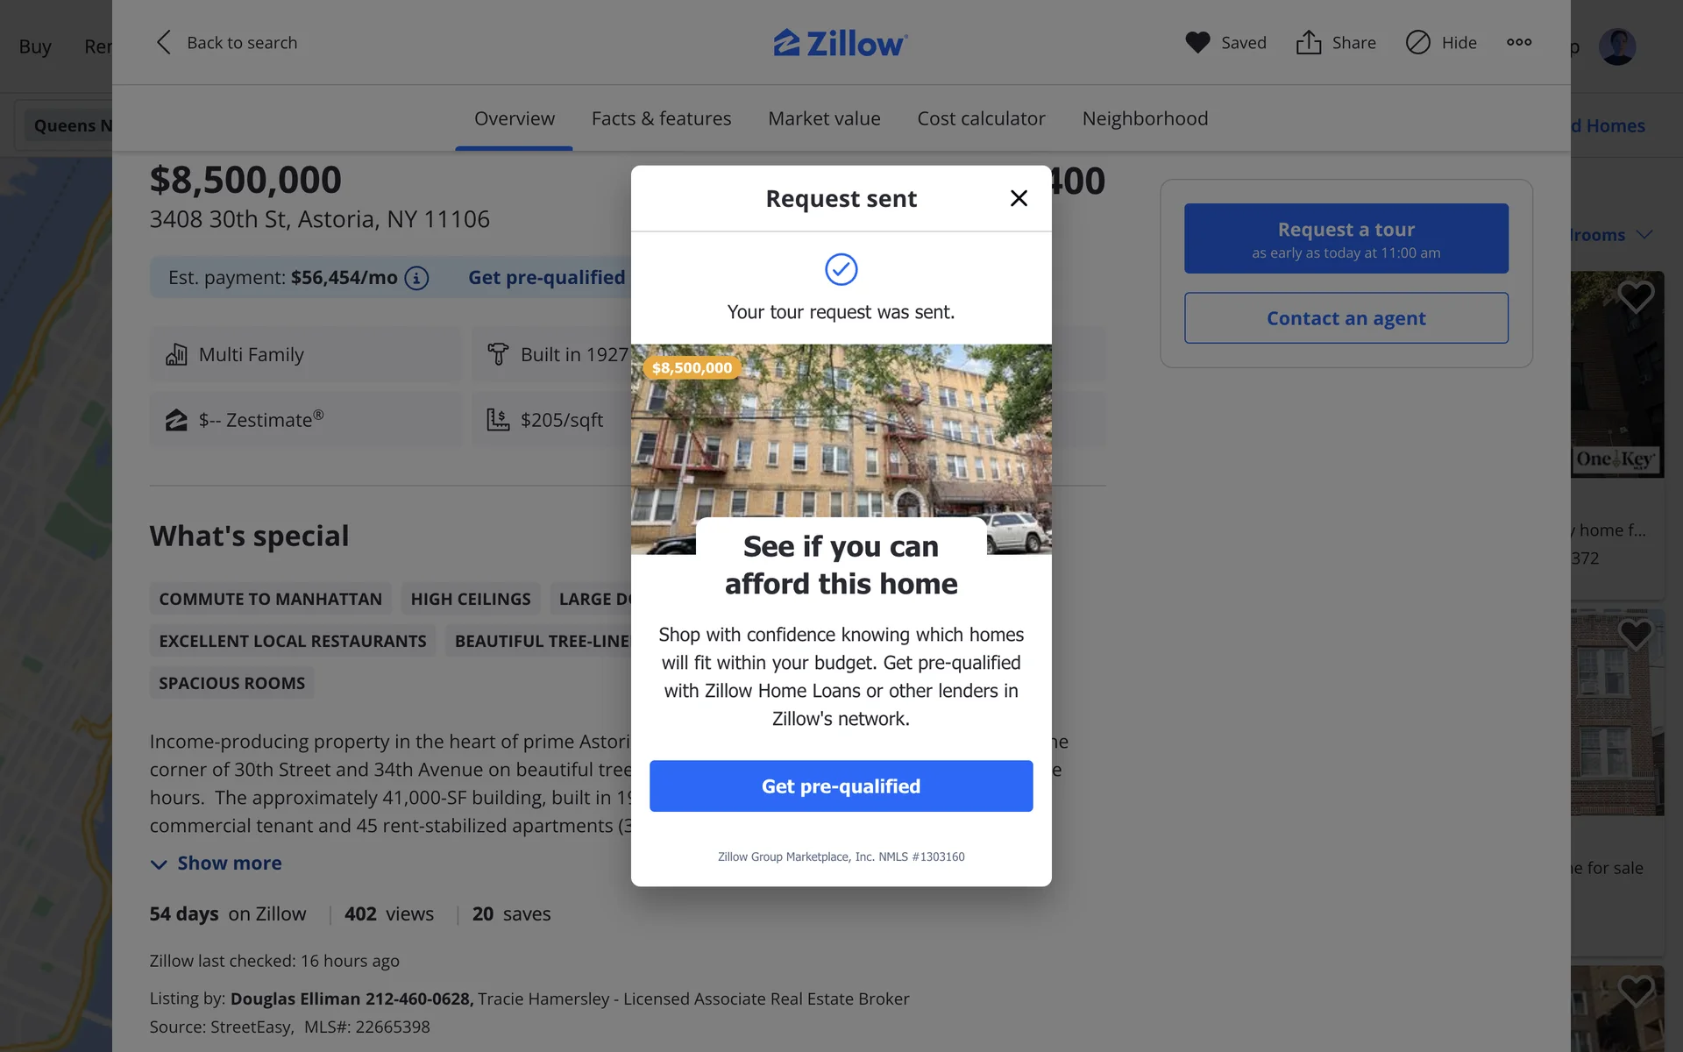Click the estimated payment info icon
Image resolution: width=1683 pixels, height=1052 pixels.
coord(416,278)
